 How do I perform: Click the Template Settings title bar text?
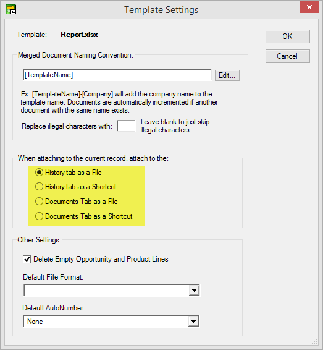161,10
